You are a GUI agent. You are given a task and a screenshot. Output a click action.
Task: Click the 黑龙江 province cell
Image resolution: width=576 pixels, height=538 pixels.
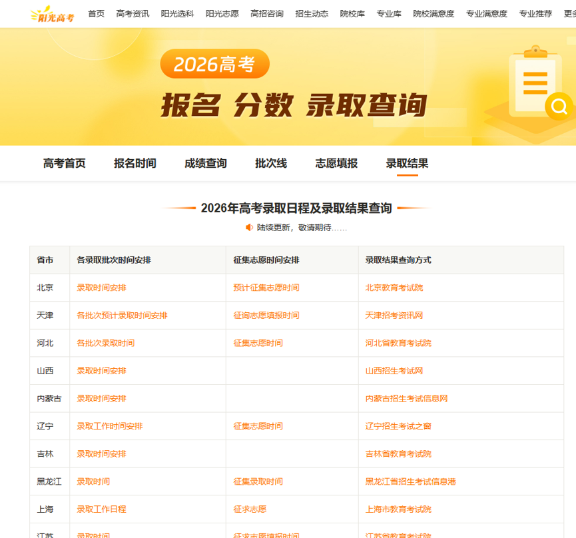[49, 482]
